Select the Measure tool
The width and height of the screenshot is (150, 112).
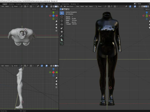[62, 40]
